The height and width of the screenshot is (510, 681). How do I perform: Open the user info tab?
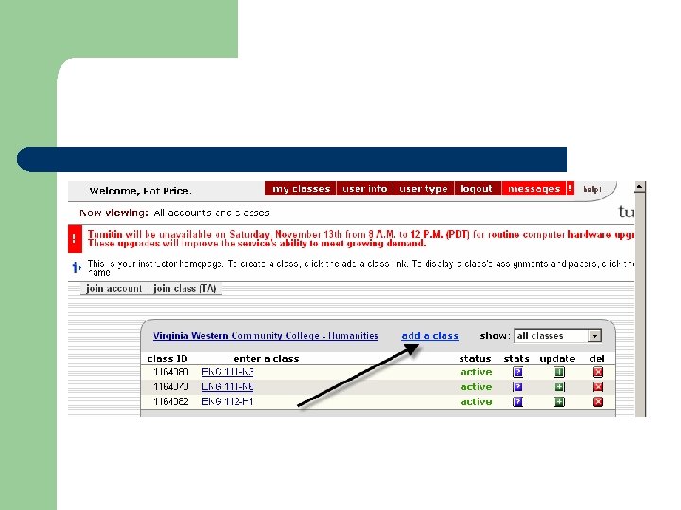(x=364, y=189)
